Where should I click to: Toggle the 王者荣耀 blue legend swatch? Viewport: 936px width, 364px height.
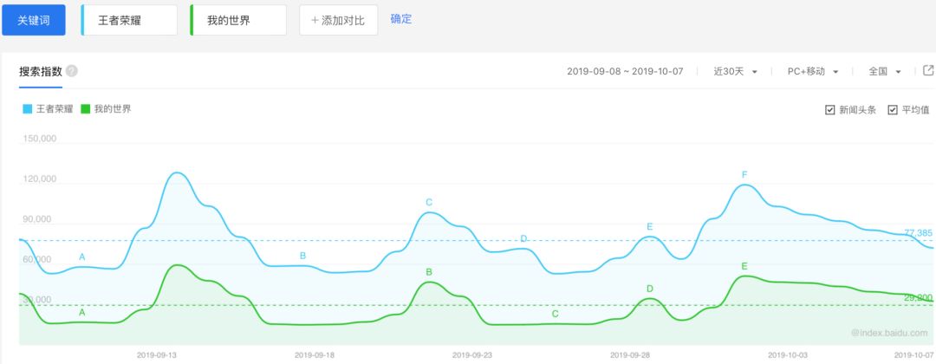(x=28, y=109)
